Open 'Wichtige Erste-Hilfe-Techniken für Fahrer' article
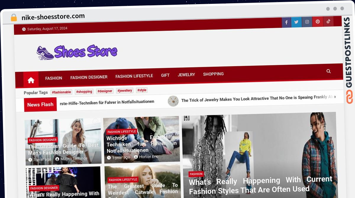 141,144
